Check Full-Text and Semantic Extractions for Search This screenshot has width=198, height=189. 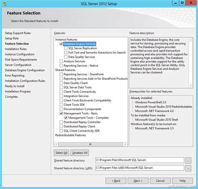pyautogui.click(x=66, y=53)
